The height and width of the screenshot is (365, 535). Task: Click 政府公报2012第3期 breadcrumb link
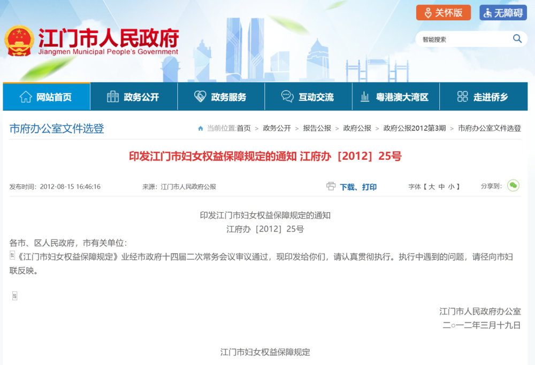415,128
